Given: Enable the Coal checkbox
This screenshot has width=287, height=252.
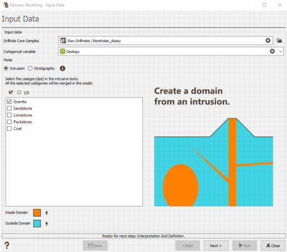Looking at the screenshot, I should click(x=9, y=129).
